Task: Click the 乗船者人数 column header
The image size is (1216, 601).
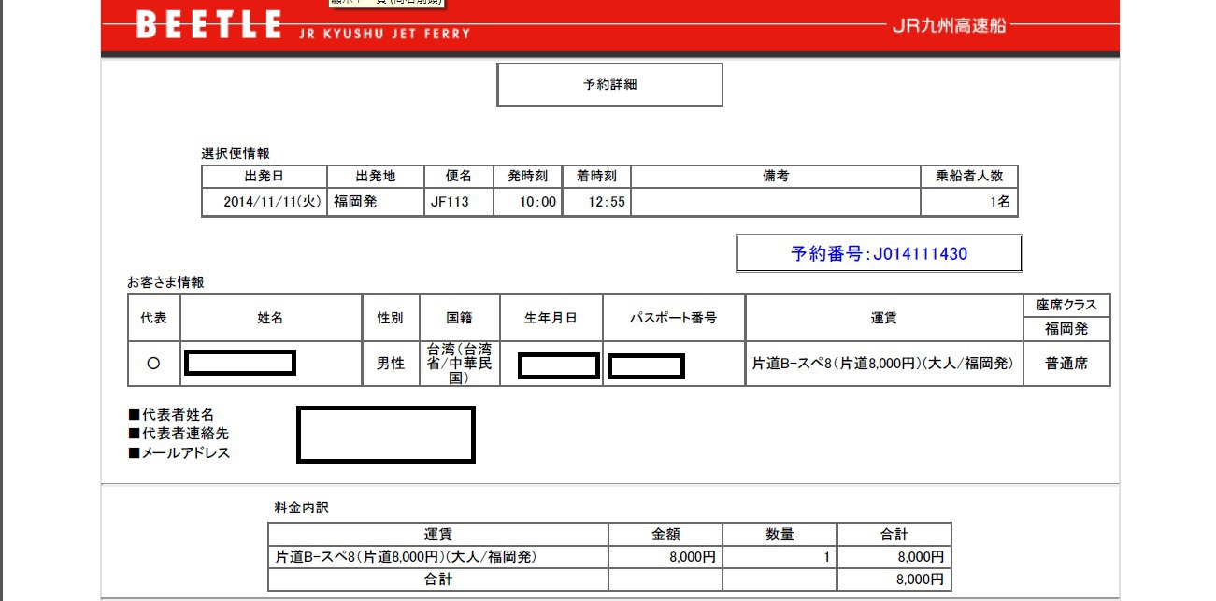Action: (x=968, y=177)
